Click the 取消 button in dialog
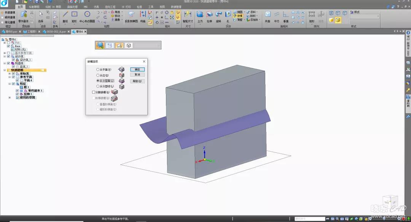 [x=137, y=75]
